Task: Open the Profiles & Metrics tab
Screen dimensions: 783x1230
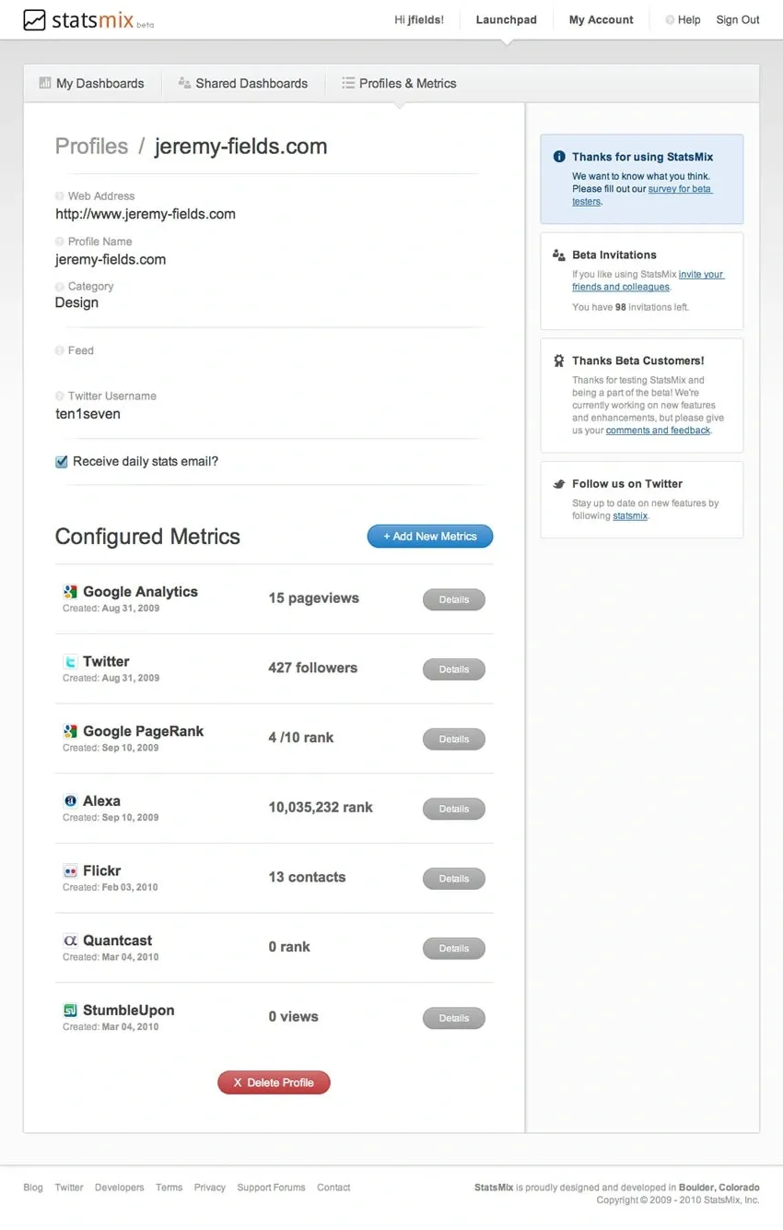Action: click(x=399, y=83)
